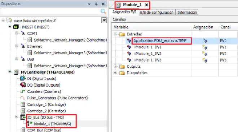Collapse the Entradas folder
The height and width of the screenshot is (132, 238).
[115, 34]
